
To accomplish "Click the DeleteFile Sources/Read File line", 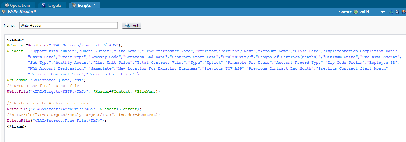I will 57,121.
